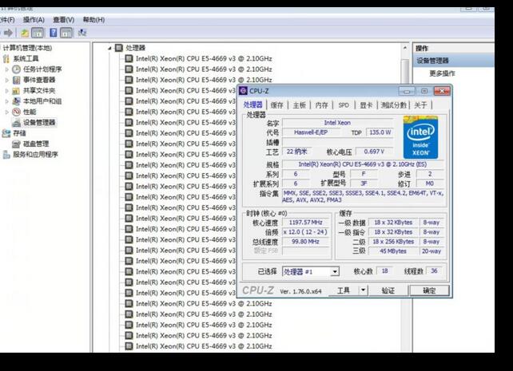Viewport: 513px width, 371px height.
Task: Click the 磁盘管理 disk icon
Action: (16, 144)
